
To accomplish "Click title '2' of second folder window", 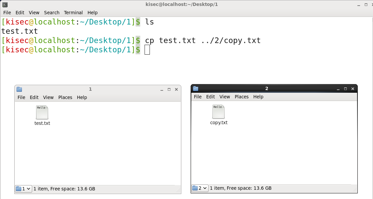I will (267, 89).
